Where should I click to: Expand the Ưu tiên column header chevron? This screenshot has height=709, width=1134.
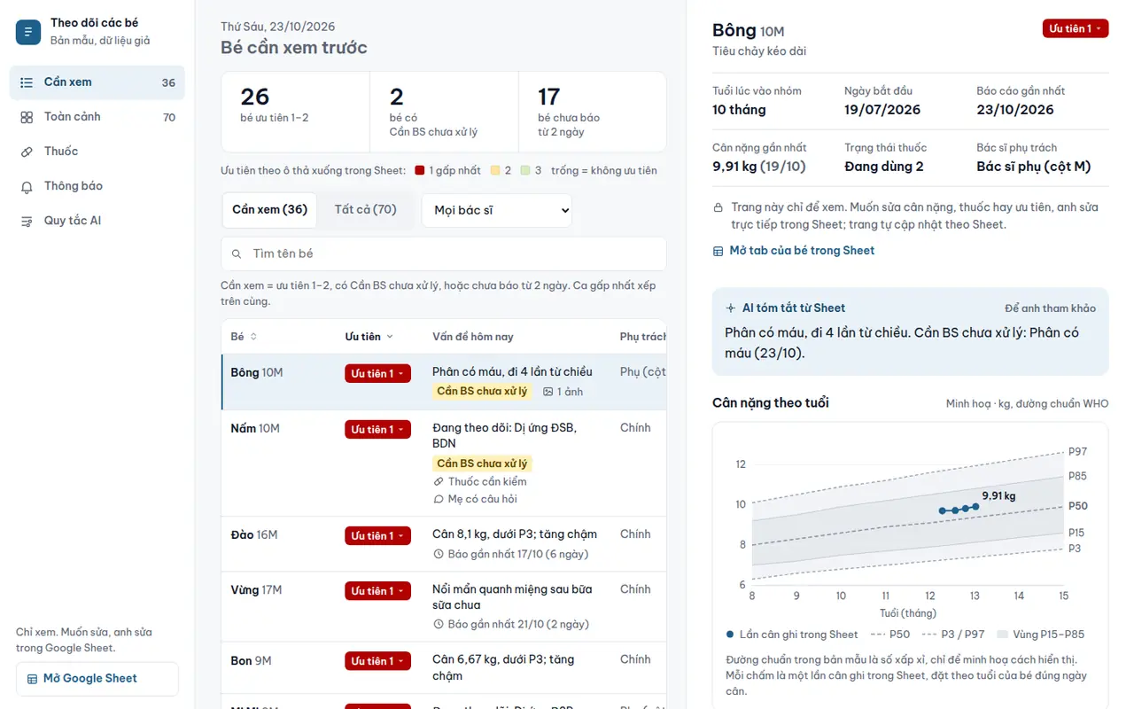point(390,337)
